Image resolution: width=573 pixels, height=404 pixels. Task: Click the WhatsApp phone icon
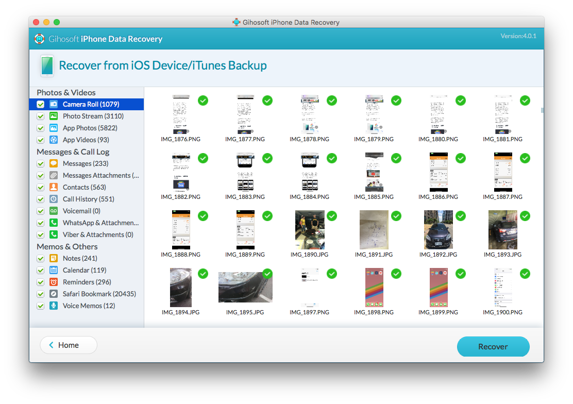(54, 223)
